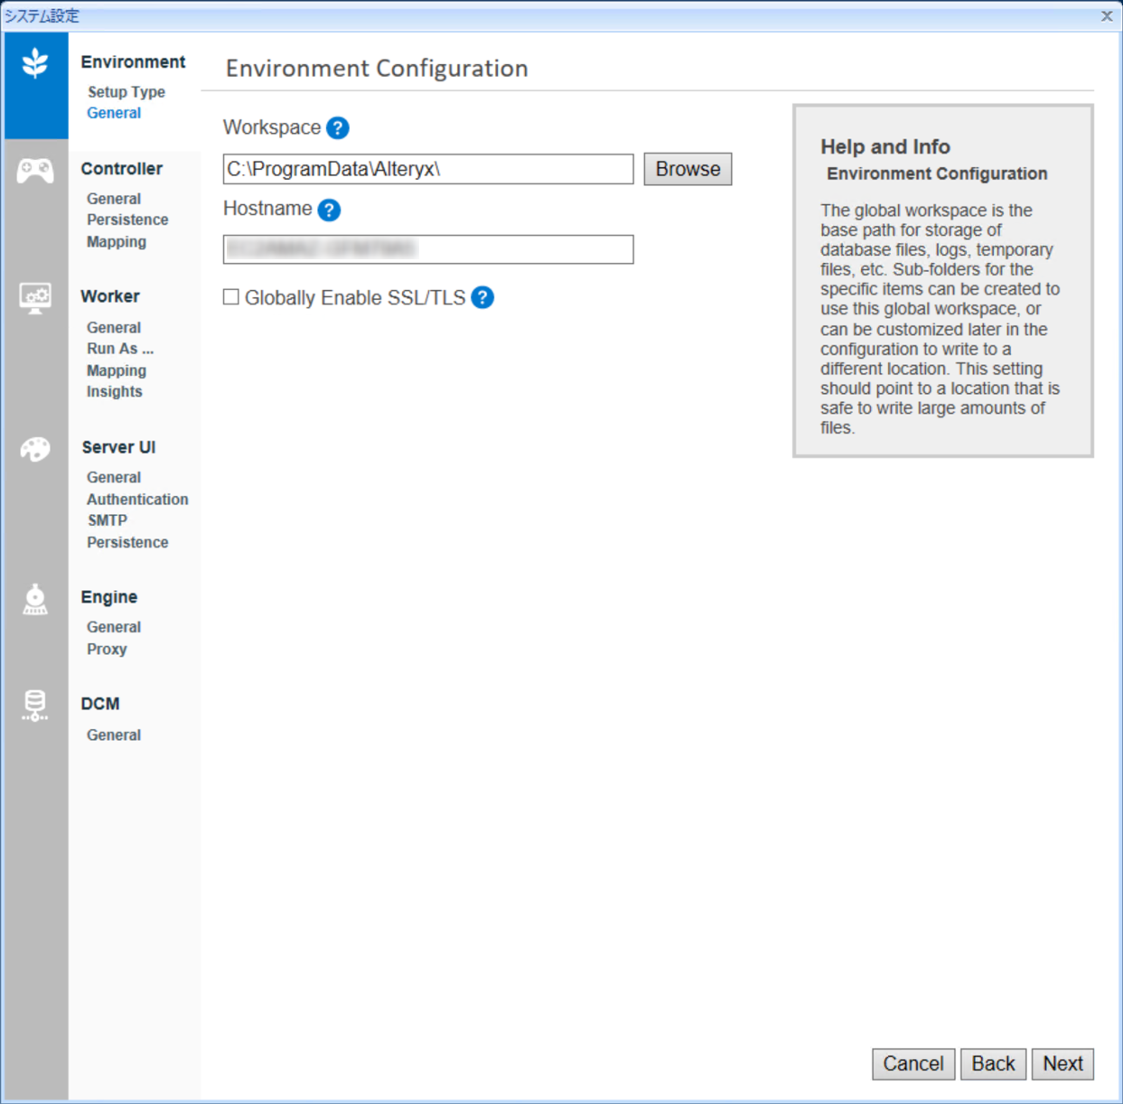The image size is (1123, 1104).
Task: Open Server UI using the palette icon
Action: [x=35, y=448]
